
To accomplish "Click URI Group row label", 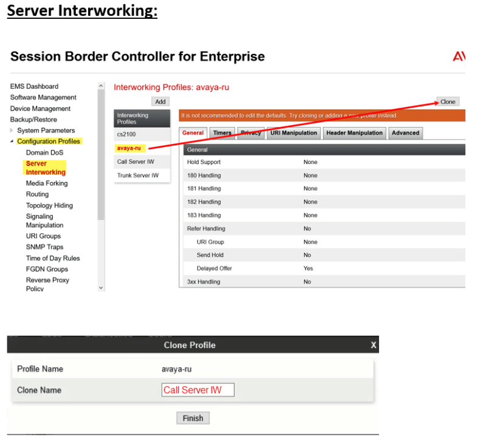I will tap(210, 242).
